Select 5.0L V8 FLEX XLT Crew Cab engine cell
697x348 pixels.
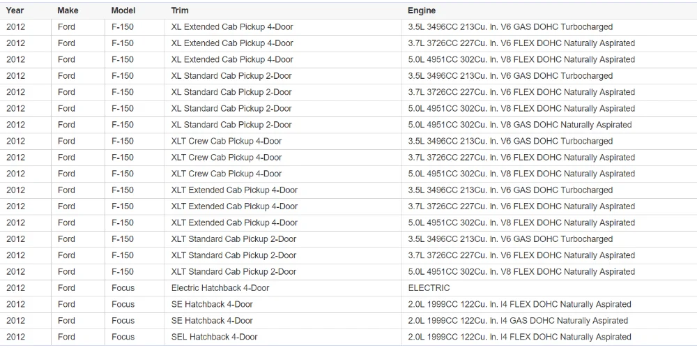pyautogui.click(x=521, y=174)
